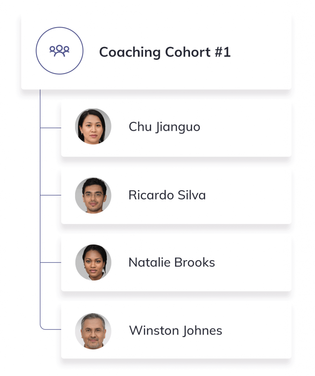Open Winston Johnes's profile photo
The image size is (315, 376).
click(x=93, y=330)
